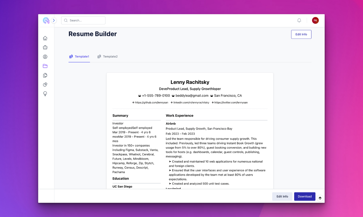Click the San Francisco, CA location text

click(228, 96)
